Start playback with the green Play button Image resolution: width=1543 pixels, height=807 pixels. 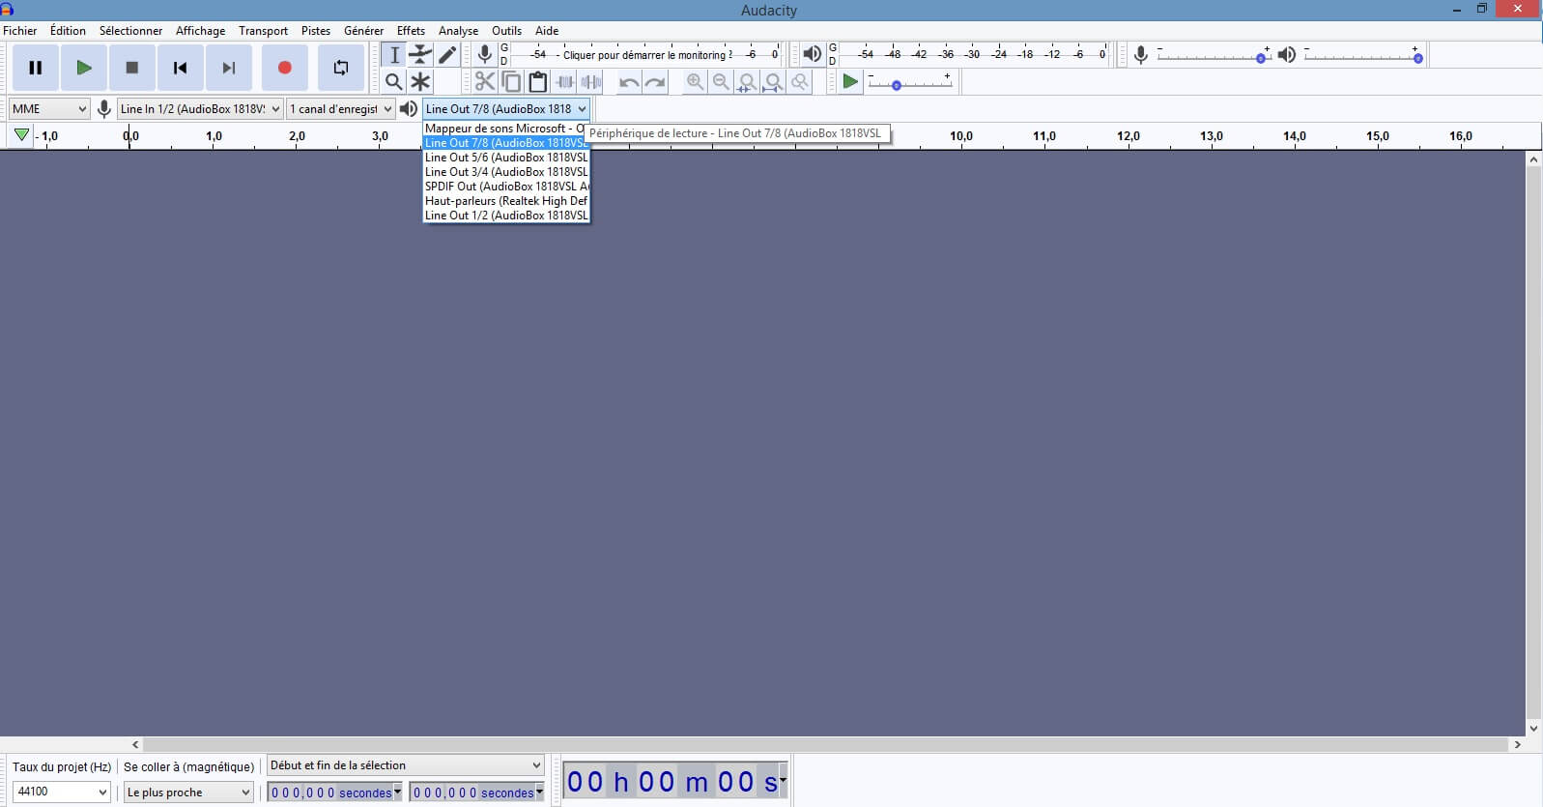coord(84,68)
